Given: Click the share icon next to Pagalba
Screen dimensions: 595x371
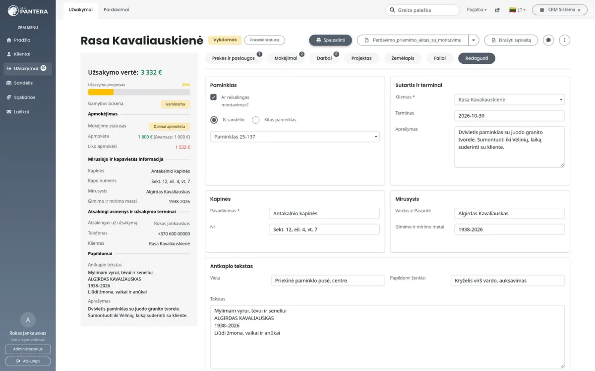Looking at the screenshot, I should 497,10.
